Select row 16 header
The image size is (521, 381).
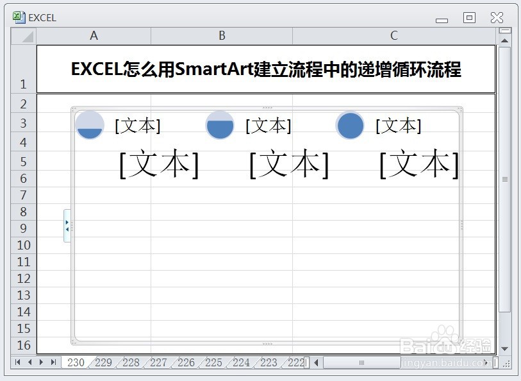point(24,345)
